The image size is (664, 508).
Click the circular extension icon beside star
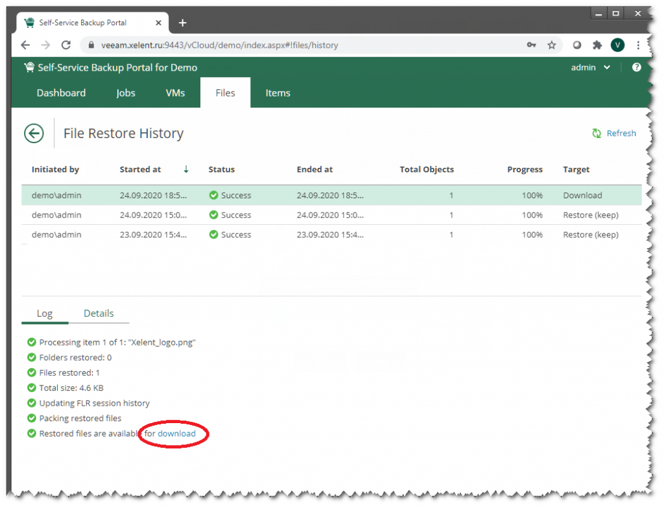(576, 45)
